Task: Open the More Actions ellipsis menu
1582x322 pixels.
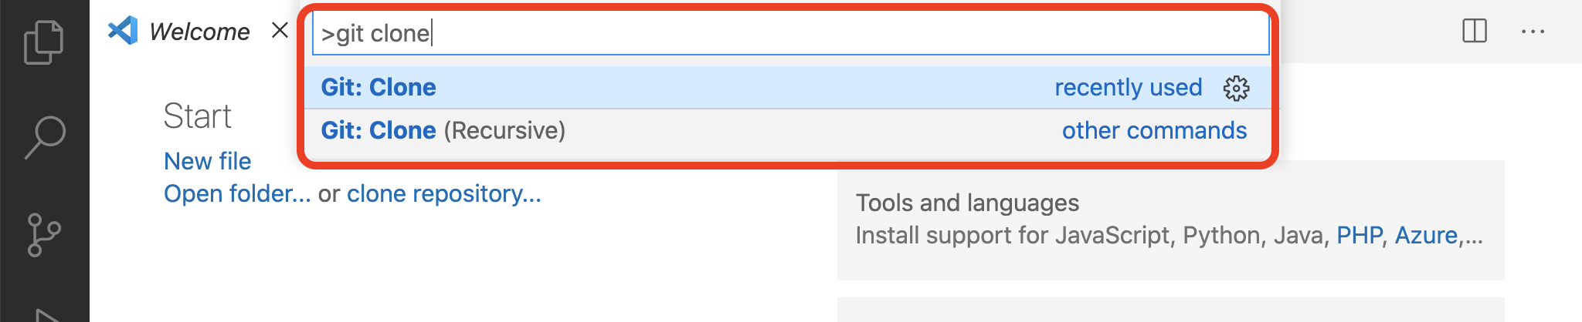Action: [1533, 32]
